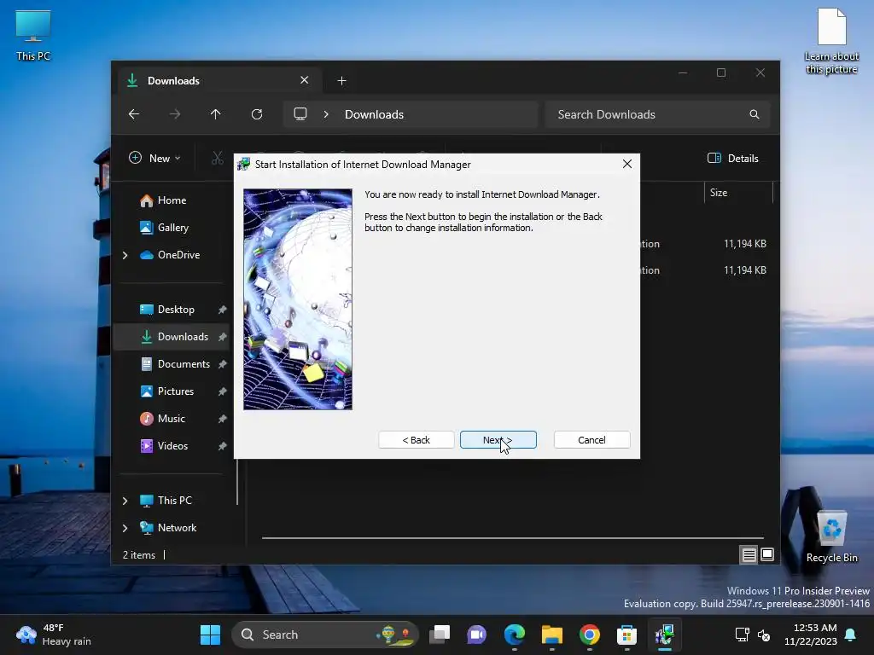
Task: Go up one folder level
Action: click(x=216, y=114)
